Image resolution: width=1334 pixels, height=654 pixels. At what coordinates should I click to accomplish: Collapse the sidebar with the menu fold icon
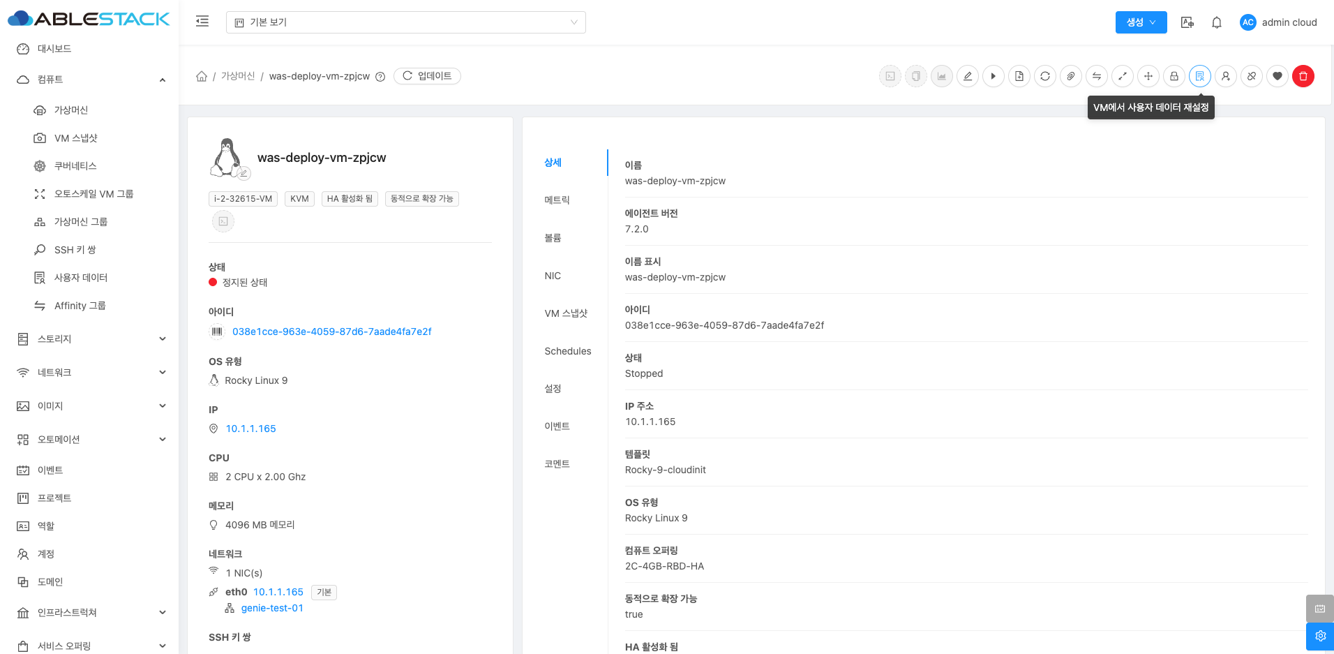(202, 22)
